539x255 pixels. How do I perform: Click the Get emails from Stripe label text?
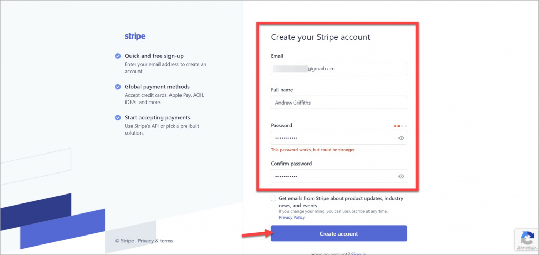341,202
